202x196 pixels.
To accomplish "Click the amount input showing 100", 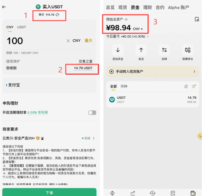I will 15,41.
